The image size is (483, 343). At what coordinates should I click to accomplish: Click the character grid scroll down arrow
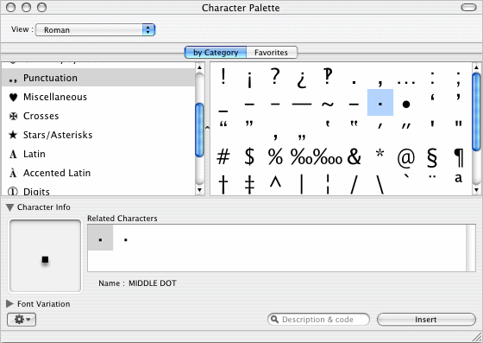click(x=476, y=190)
